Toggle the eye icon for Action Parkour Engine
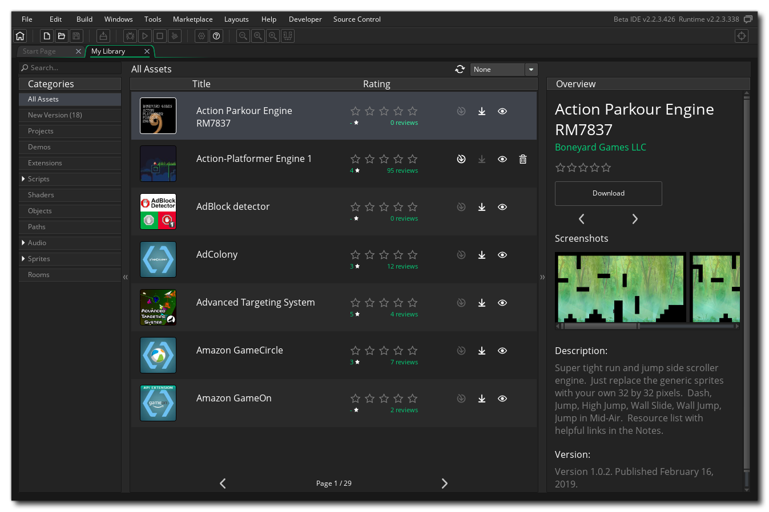The width and height of the screenshot is (769, 512). tap(502, 111)
